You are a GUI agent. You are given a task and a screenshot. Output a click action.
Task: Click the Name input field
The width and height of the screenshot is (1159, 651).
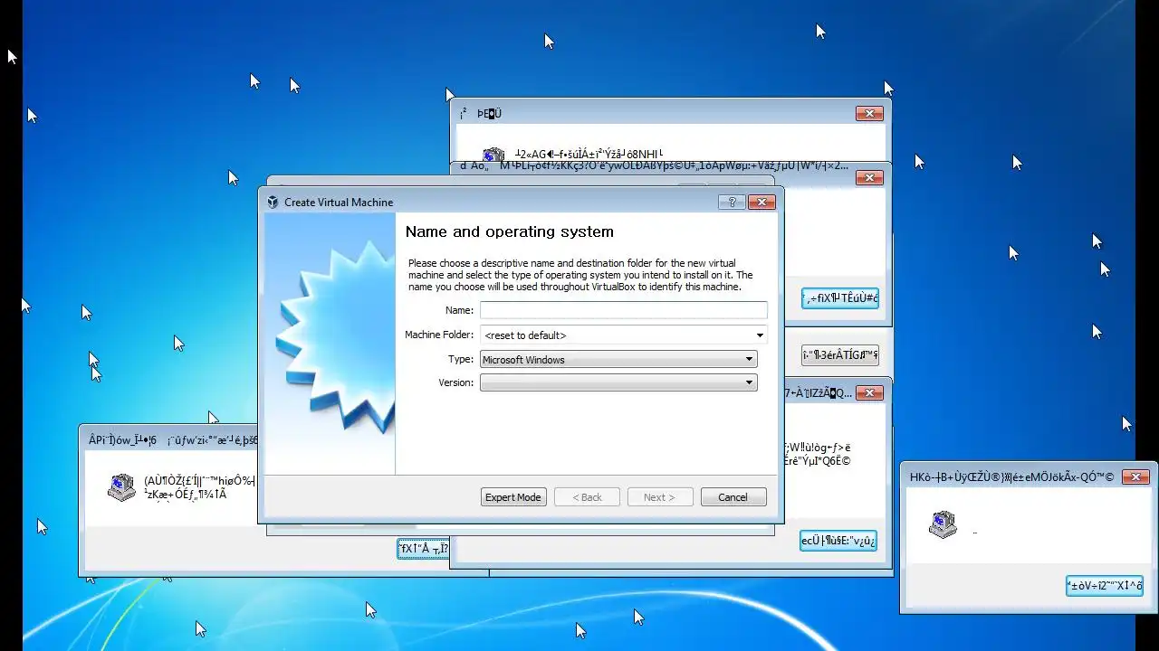(x=623, y=310)
